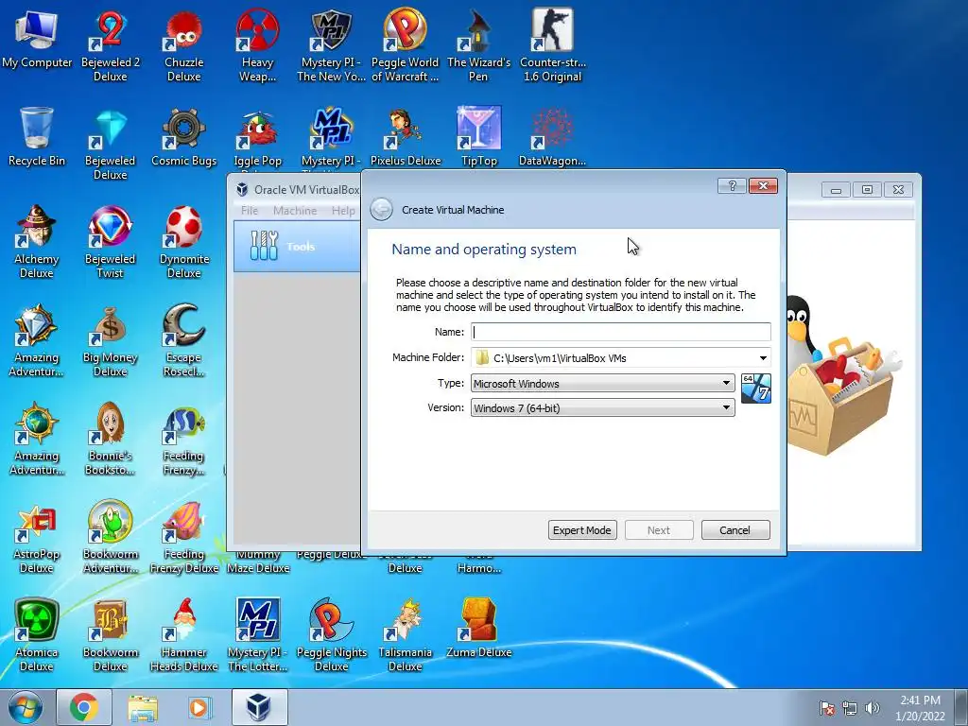Click the dialog help question mark button

[x=733, y=186]
